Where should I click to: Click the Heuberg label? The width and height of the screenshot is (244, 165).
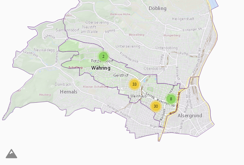45,95
